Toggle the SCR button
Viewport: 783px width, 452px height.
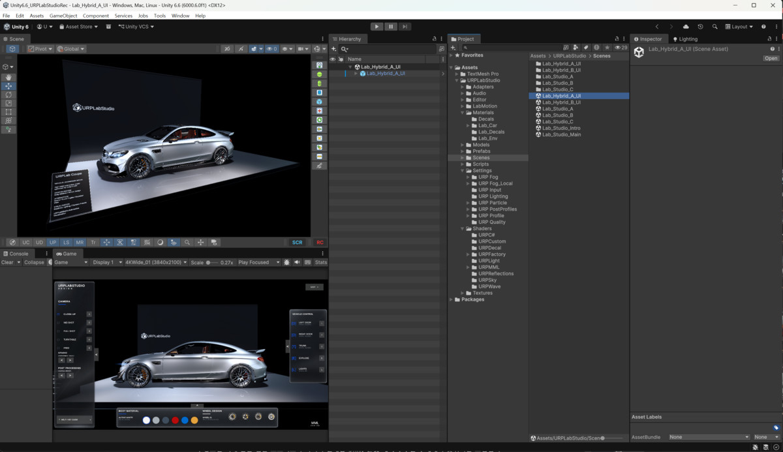297,243
